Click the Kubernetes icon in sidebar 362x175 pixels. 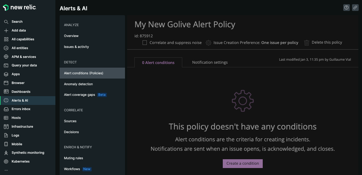(x=6, y=161)
